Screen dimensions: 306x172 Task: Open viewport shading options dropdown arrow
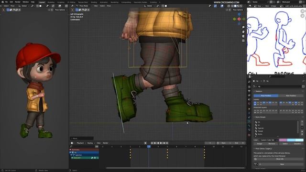[x=244, y=6]
